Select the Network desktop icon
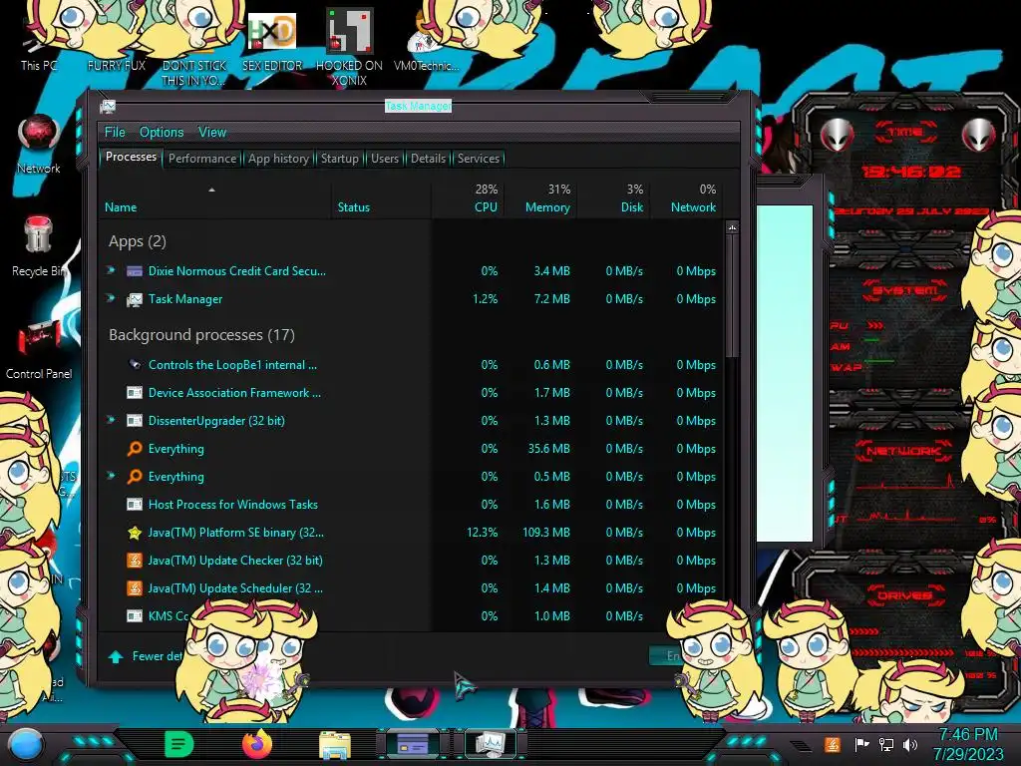This screenshot has width=1021, height=766. point(39,145)
